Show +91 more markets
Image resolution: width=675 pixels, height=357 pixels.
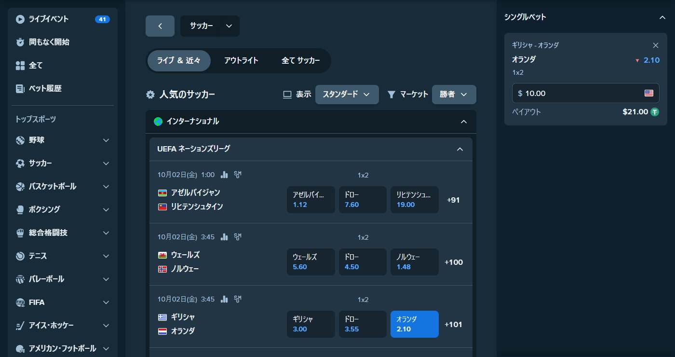click(x=453, y=200)
